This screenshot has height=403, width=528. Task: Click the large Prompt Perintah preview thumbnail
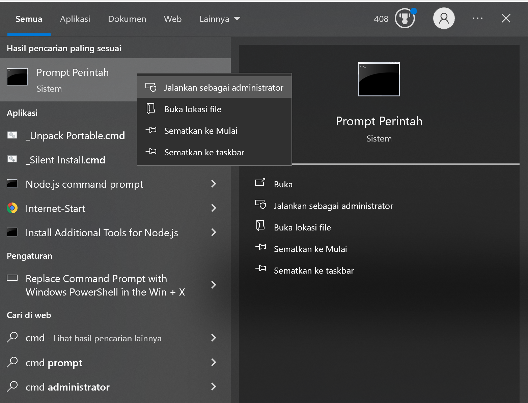click(379, 79)
